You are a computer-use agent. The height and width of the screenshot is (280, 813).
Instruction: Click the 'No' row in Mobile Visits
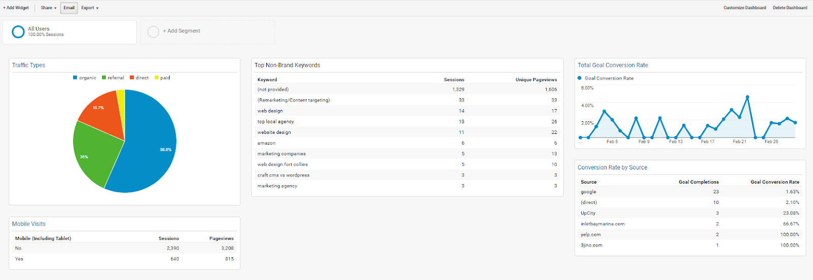point(124,248)
